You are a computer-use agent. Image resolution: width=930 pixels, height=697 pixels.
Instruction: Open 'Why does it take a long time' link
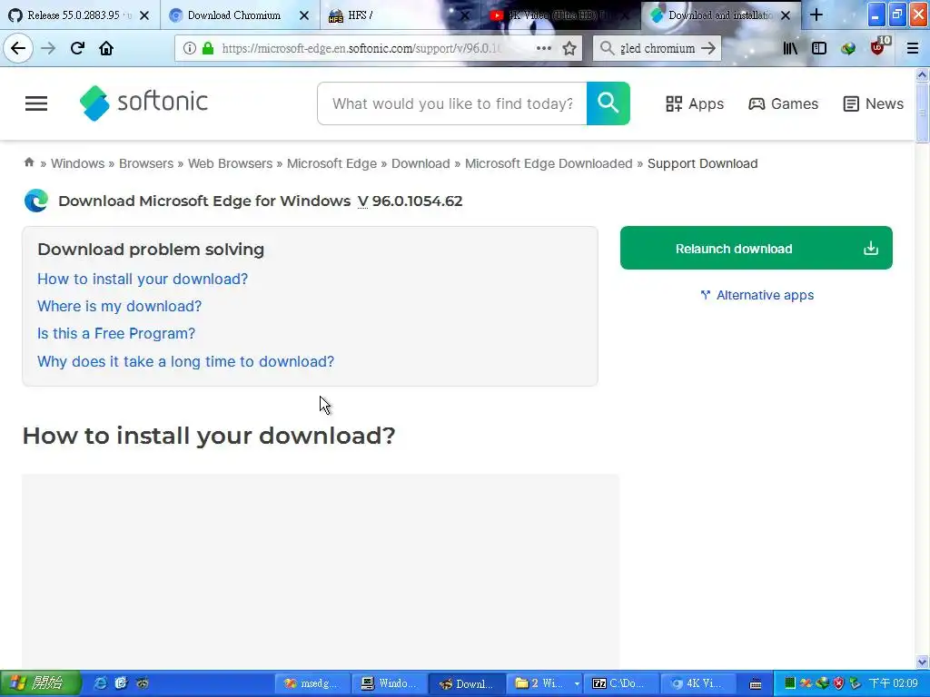(185, 361)
